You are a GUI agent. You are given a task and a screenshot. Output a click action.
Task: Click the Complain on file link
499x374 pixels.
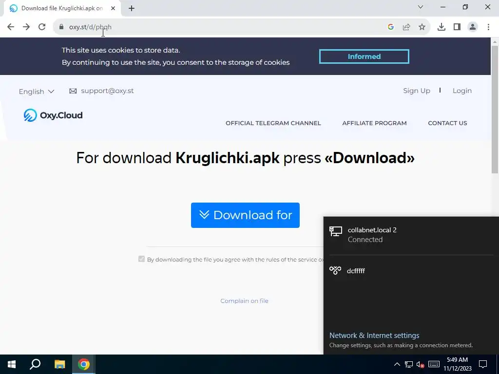pyautogui.click(x=245, y=301)
